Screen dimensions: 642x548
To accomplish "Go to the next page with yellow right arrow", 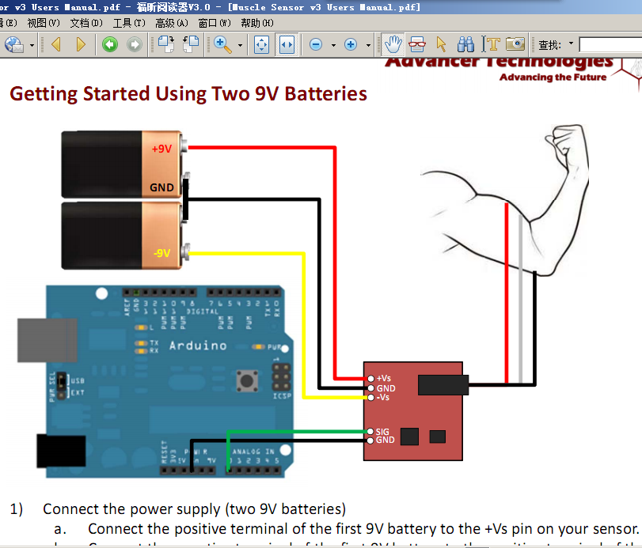I will [x=81, y=44].
